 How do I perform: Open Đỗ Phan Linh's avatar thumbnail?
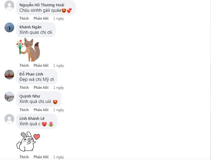pyautogui.click(x=9, y=75)
